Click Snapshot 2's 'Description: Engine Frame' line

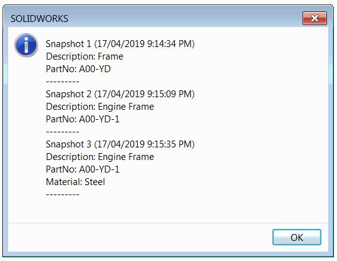100,107
